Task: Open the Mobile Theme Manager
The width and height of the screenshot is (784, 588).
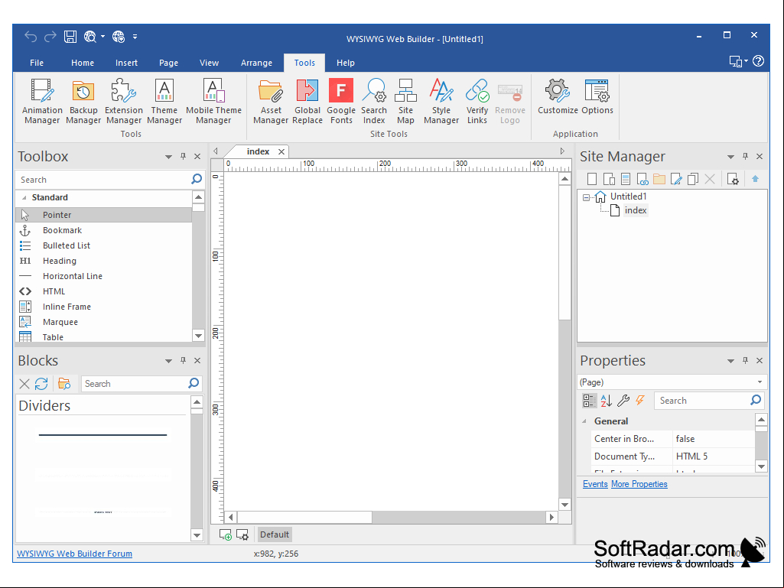Action: [x=213, y=101]
